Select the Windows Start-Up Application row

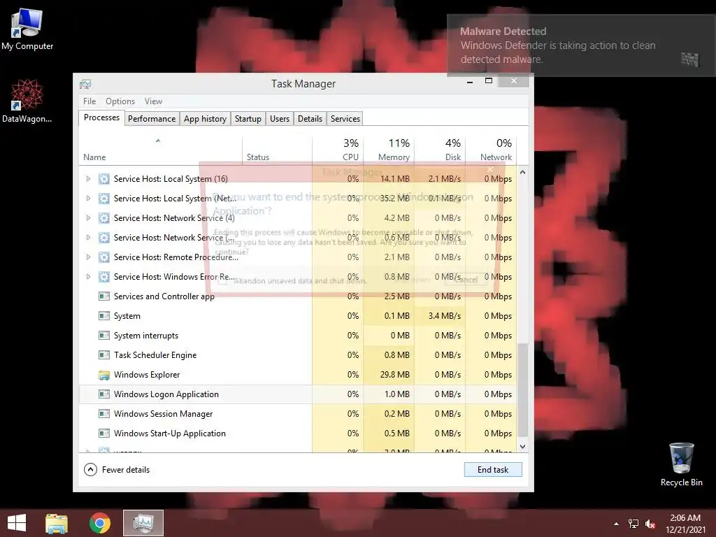tap(298, 434)
